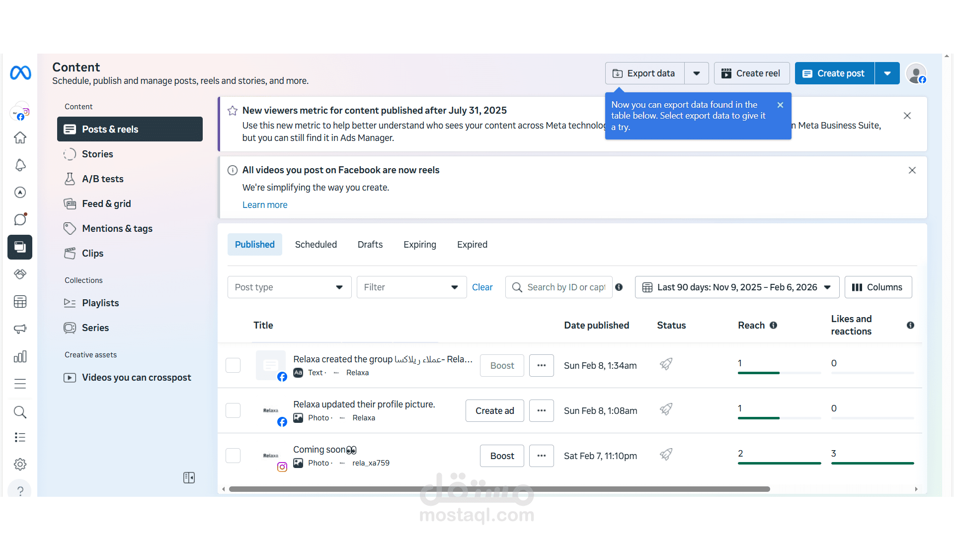Open Series collection
The image size is (954, 536).
(x=130, y=328)
